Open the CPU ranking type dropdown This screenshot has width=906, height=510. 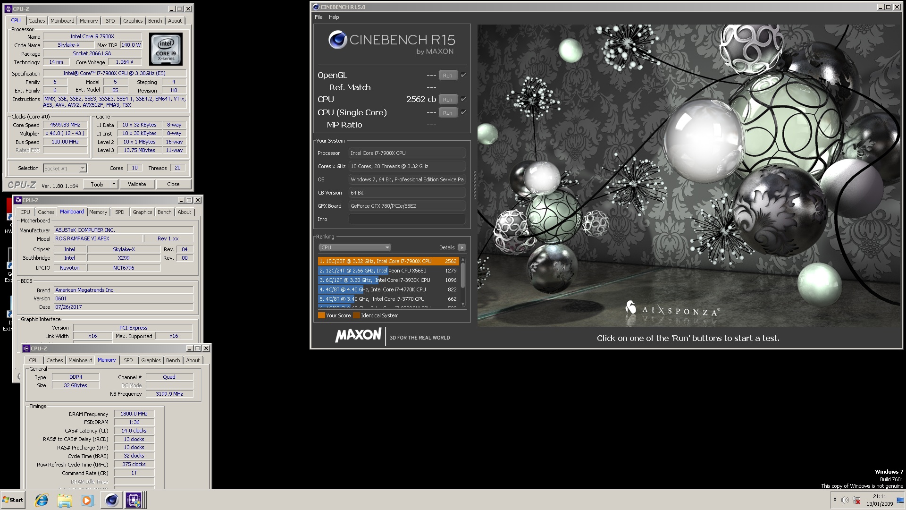355,247
